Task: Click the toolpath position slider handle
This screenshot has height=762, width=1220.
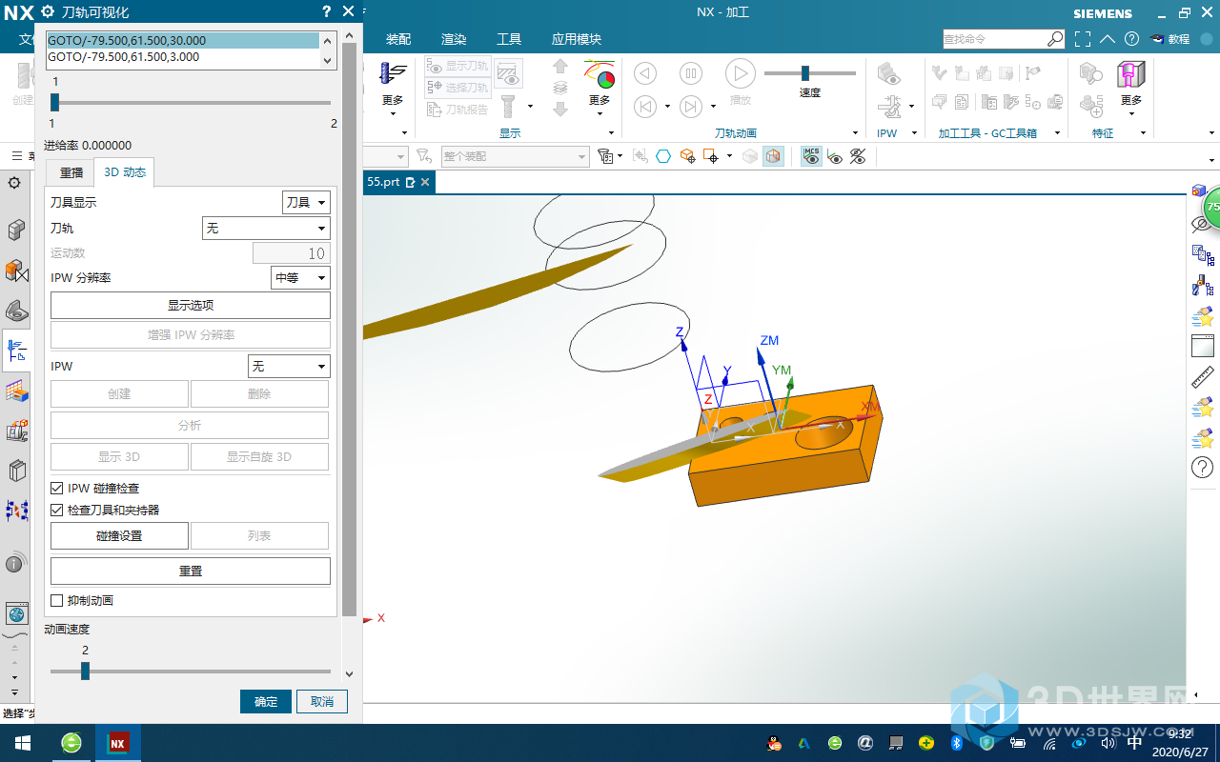Action: click(54, 102)
